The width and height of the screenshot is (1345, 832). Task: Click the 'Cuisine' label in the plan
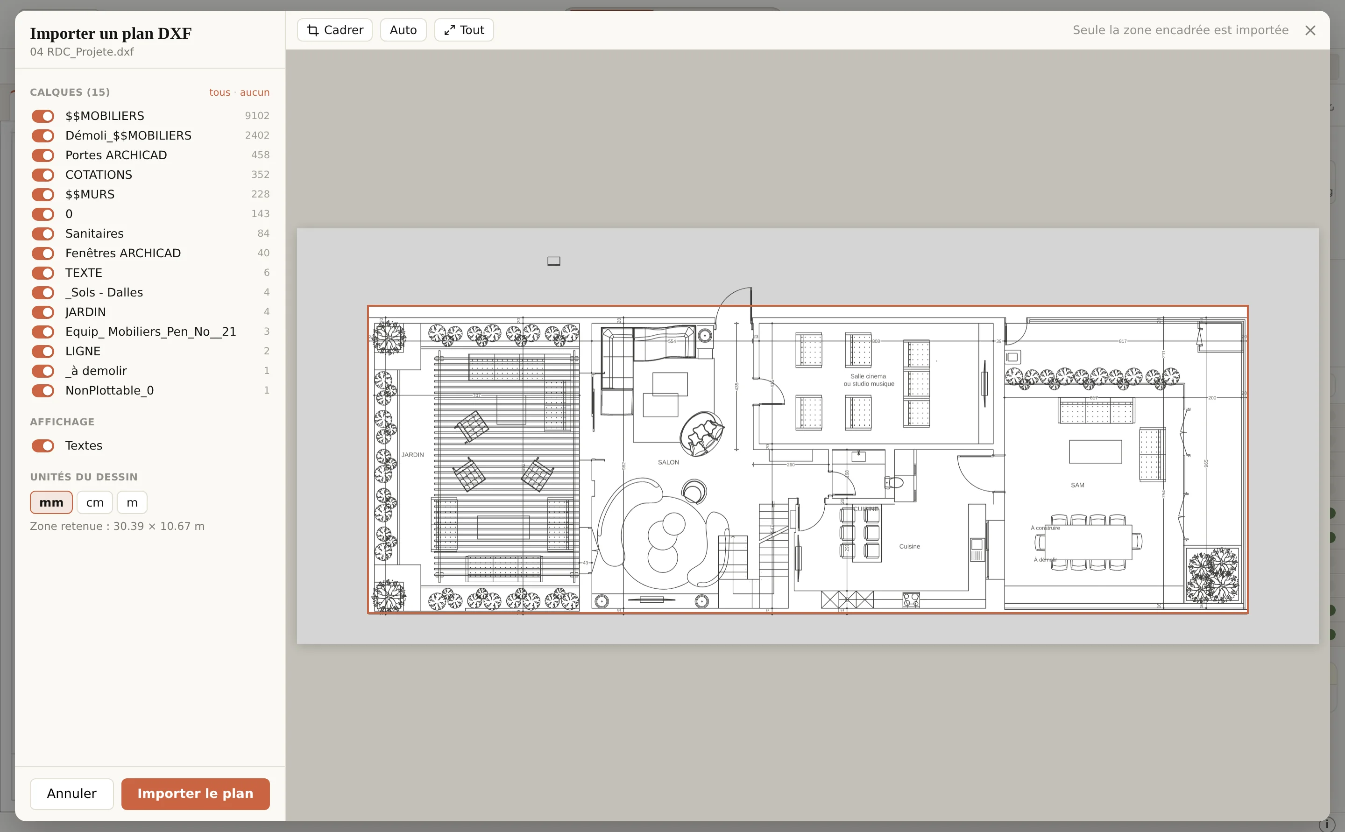[910, 546]
